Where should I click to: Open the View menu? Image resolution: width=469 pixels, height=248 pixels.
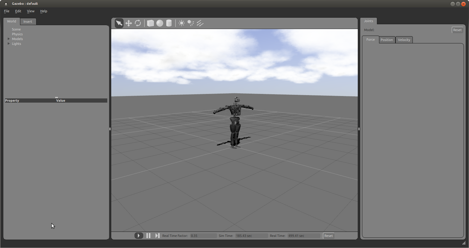(x=30, y=11)
